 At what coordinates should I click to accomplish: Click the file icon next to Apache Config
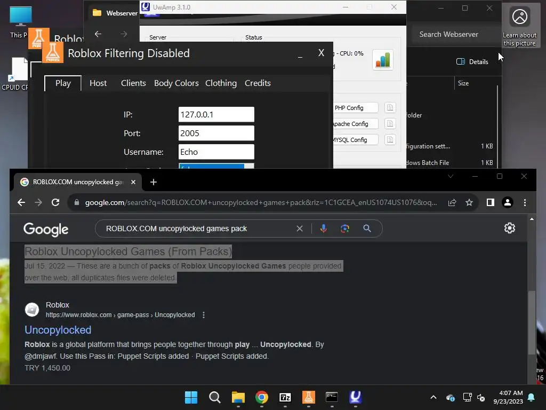(x=390, y=124)
